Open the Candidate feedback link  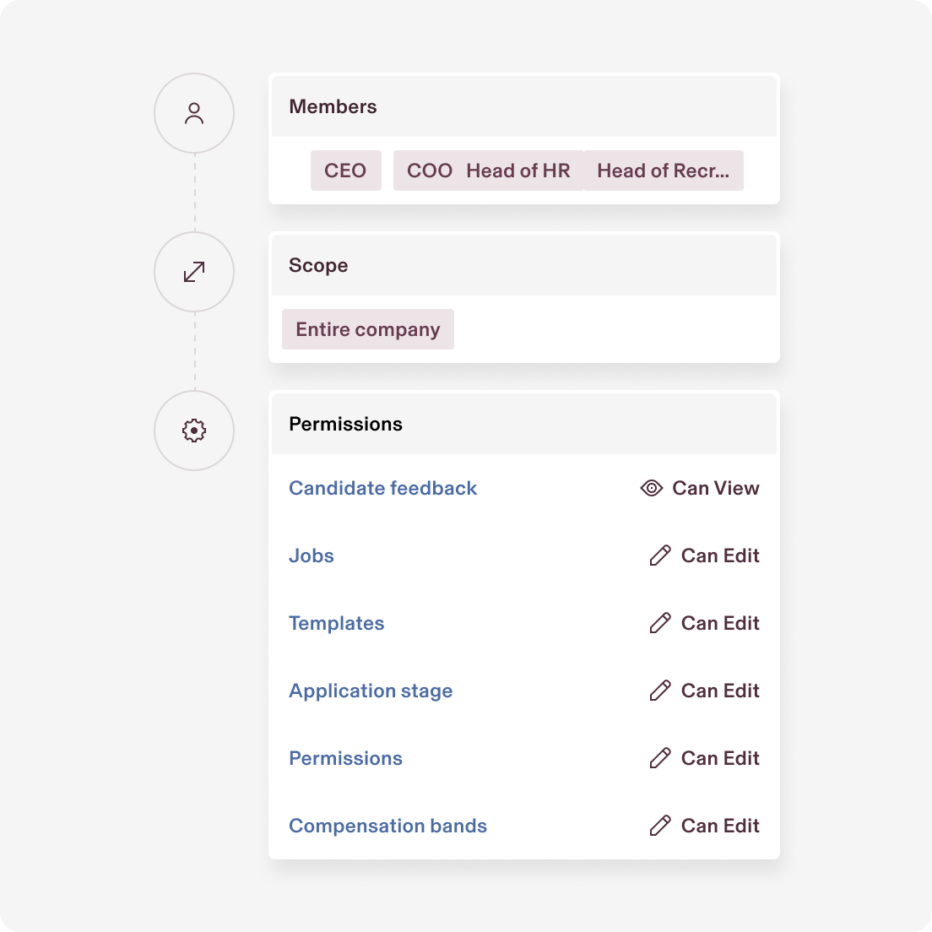tap(382, 488)
